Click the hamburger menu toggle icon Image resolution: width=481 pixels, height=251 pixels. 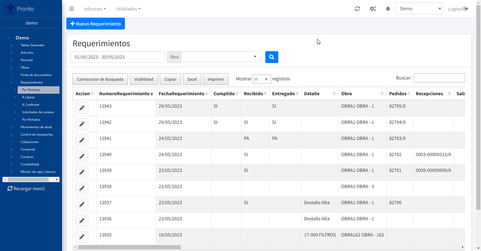(x=72, y=9)
